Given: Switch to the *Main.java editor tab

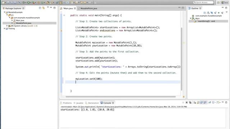Looking at the screenshot, I should [68, 8].
